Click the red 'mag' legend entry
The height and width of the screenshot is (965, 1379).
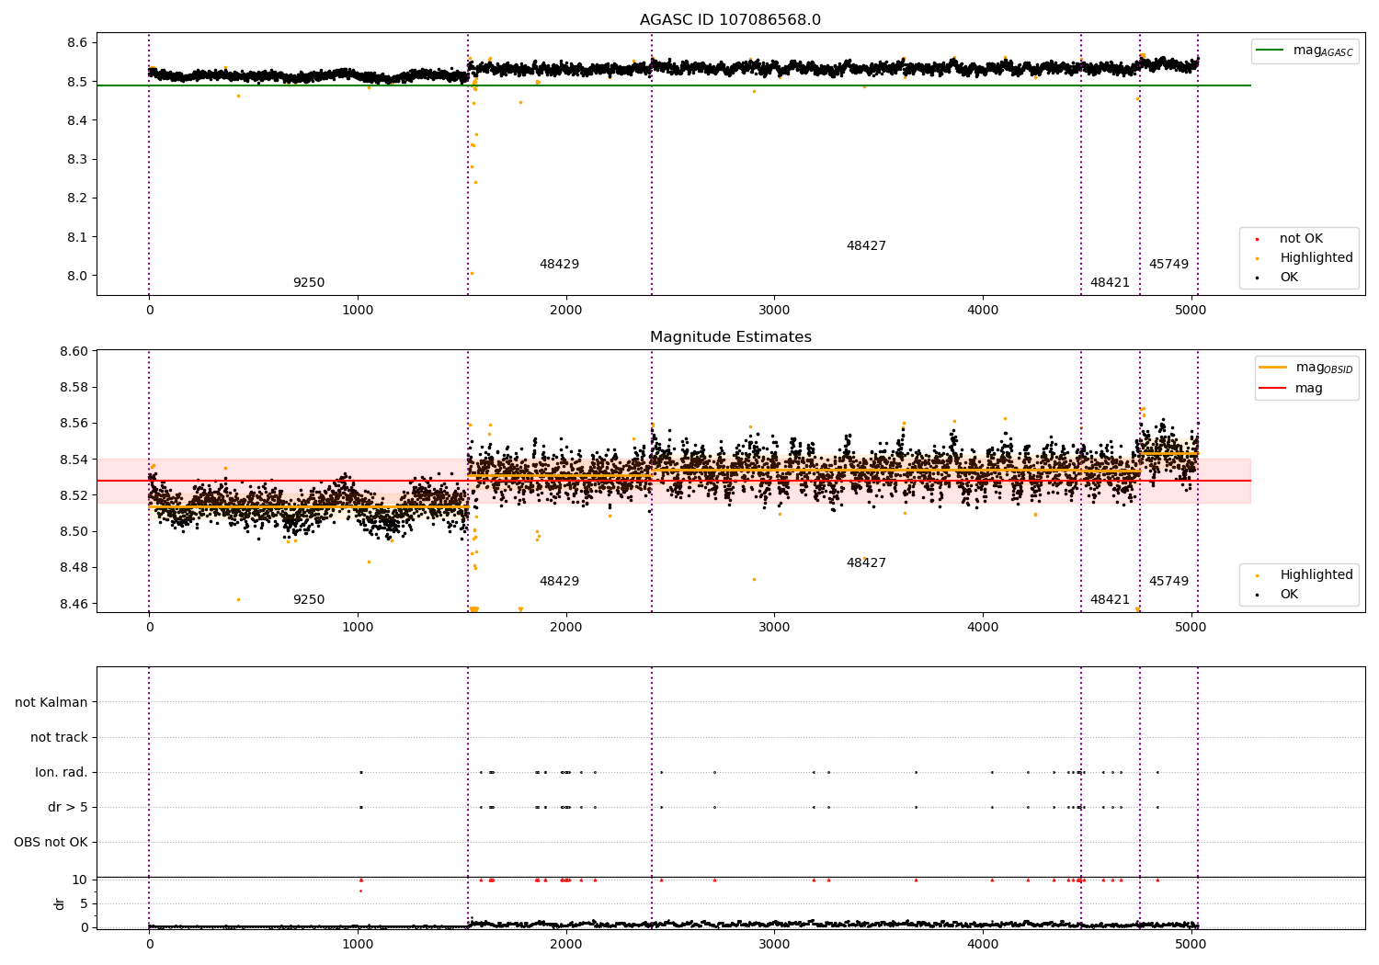click(1292, 389)
